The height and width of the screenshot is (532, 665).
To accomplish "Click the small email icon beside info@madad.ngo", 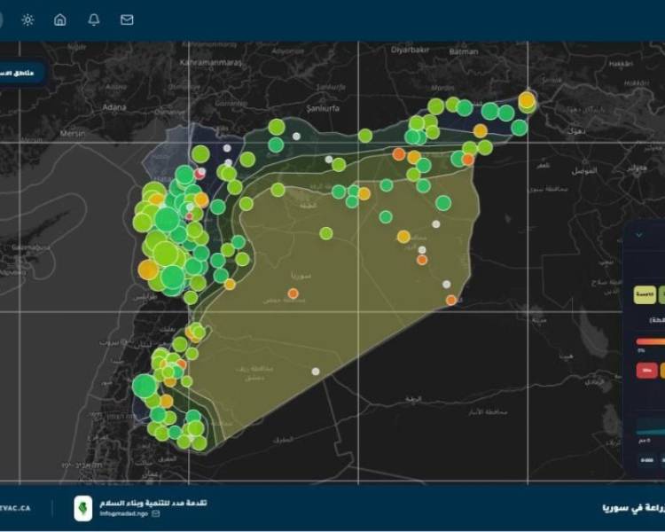I will 156,513.
